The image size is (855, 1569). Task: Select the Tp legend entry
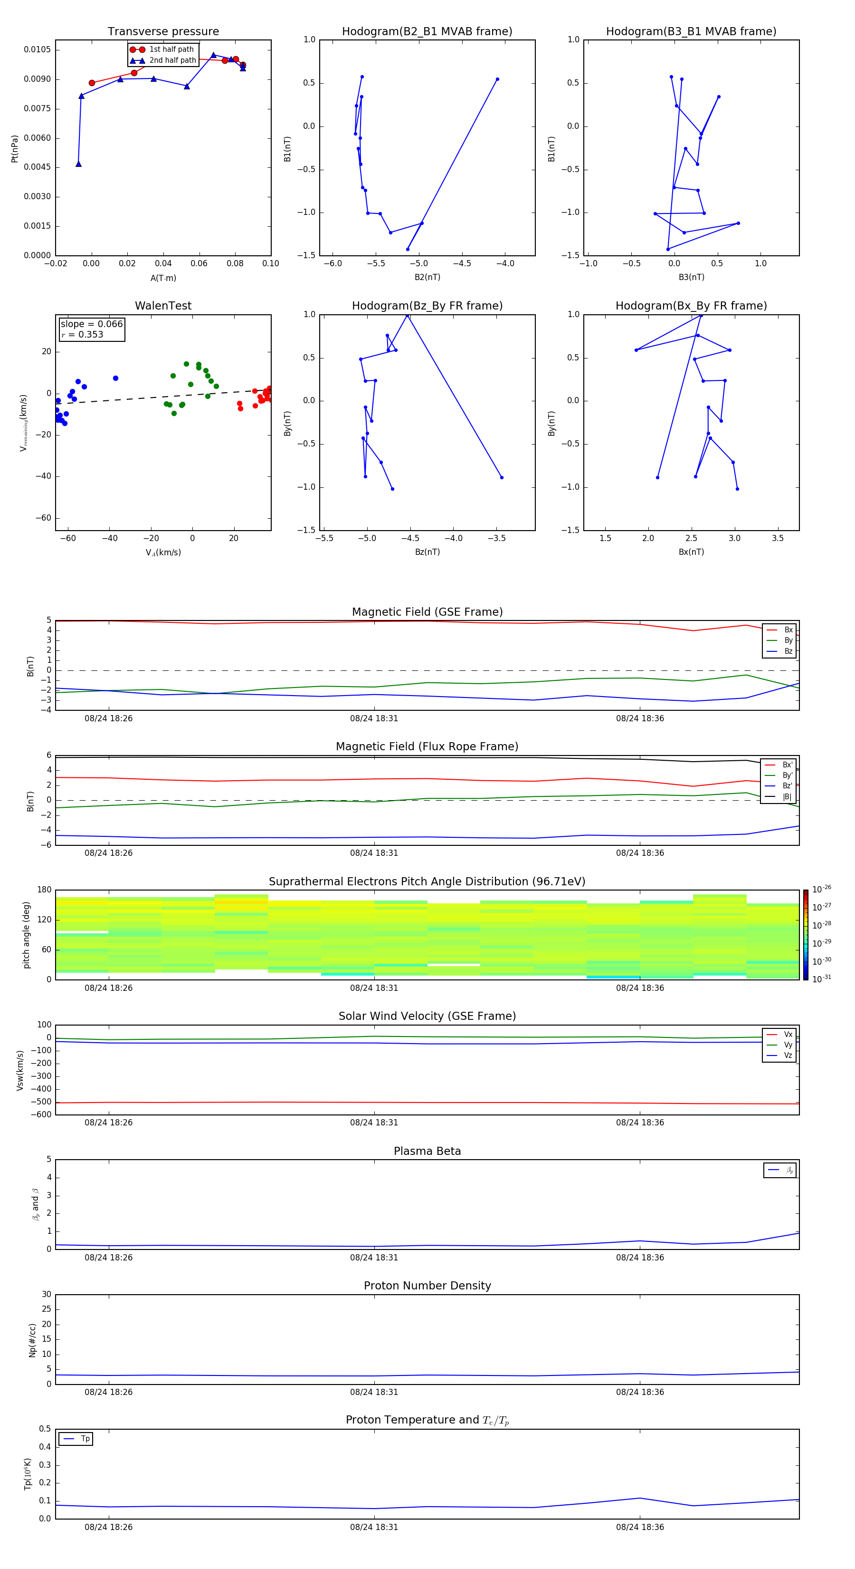pyautogui.click(x=76, y=1439)
